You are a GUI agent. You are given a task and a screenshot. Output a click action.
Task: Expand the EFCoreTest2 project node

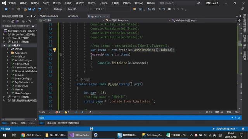(x=4, y=34)
